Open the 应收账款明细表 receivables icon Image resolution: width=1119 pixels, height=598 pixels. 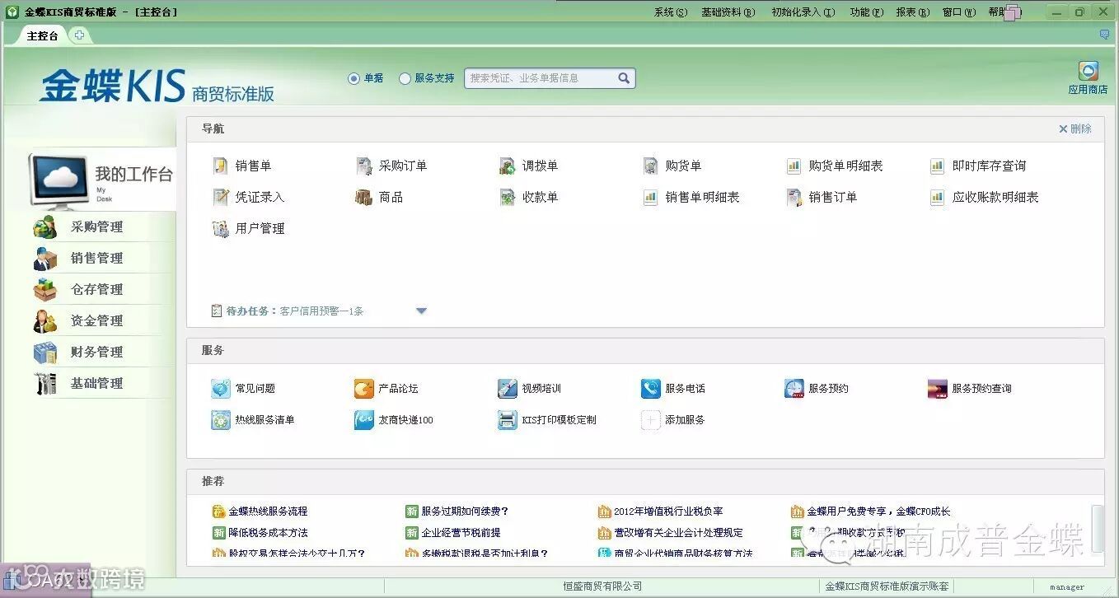coord(938,197)
